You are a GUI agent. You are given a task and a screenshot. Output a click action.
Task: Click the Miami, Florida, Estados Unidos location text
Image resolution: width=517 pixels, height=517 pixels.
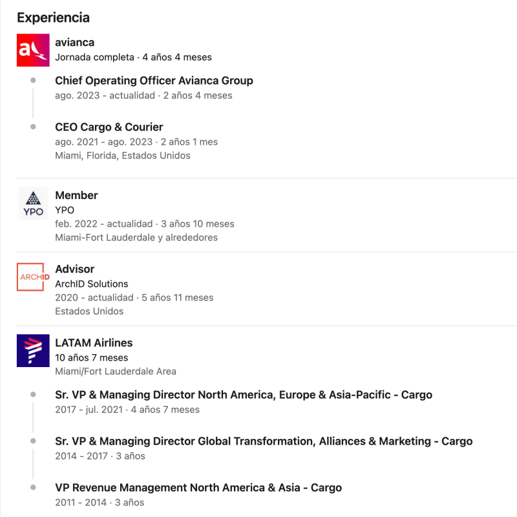(x=122, y=155)
